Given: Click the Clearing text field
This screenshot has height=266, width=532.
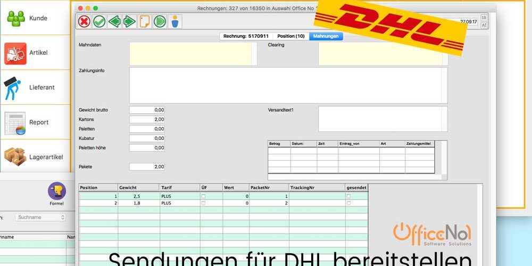Looking at the screenshot, I should [383, 54].
